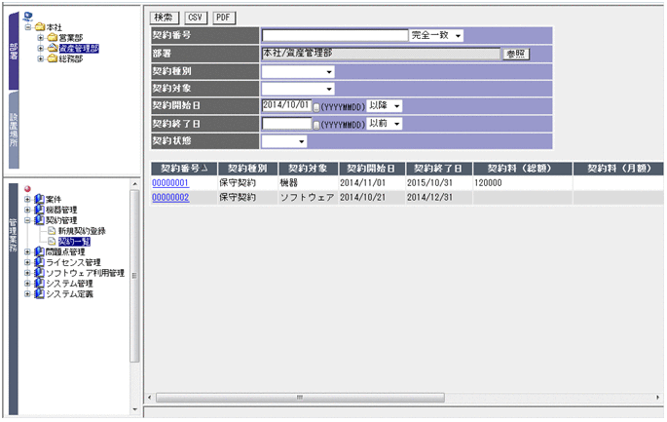Select 契約一覧 in the tree

[x=74, y=242]
